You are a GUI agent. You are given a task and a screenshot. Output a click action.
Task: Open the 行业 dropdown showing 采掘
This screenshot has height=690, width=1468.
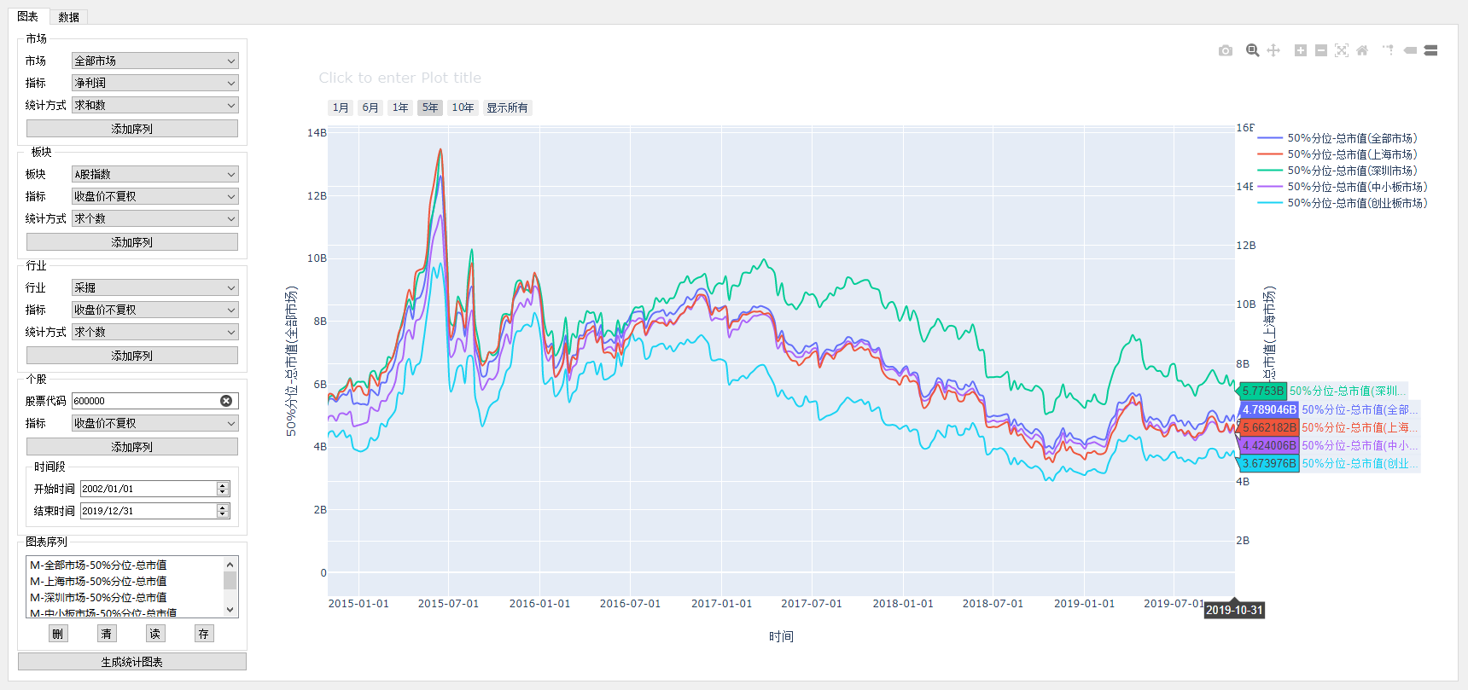[154, 287]
